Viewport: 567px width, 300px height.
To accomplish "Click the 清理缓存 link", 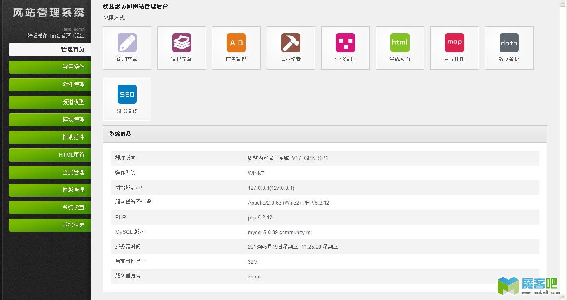I will click(37, 36).
